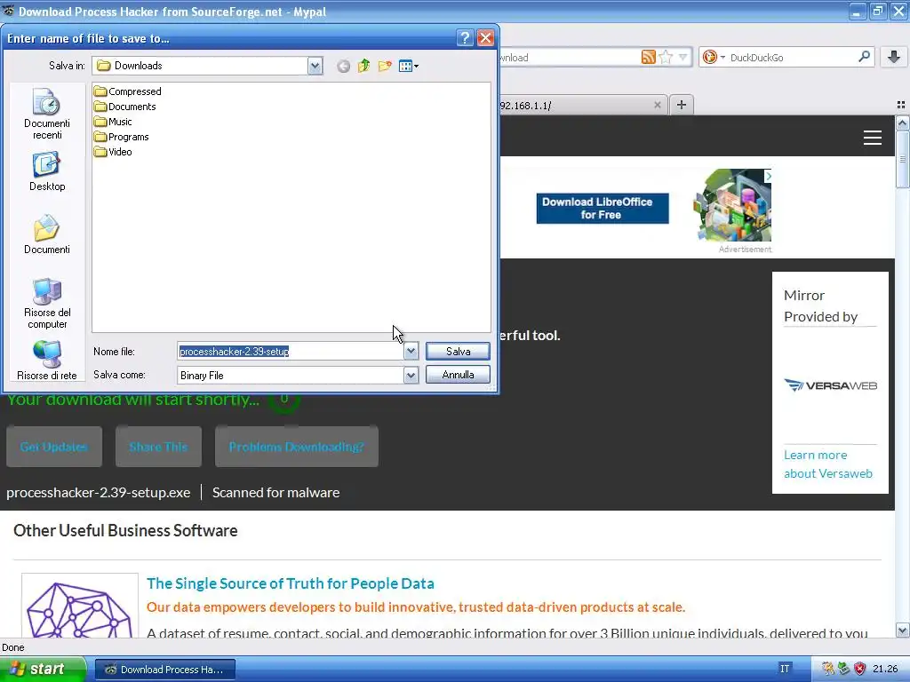
Task: Select Risorse del computer in the sidebar
Action: pyautogui.click(x=47, y=304)
